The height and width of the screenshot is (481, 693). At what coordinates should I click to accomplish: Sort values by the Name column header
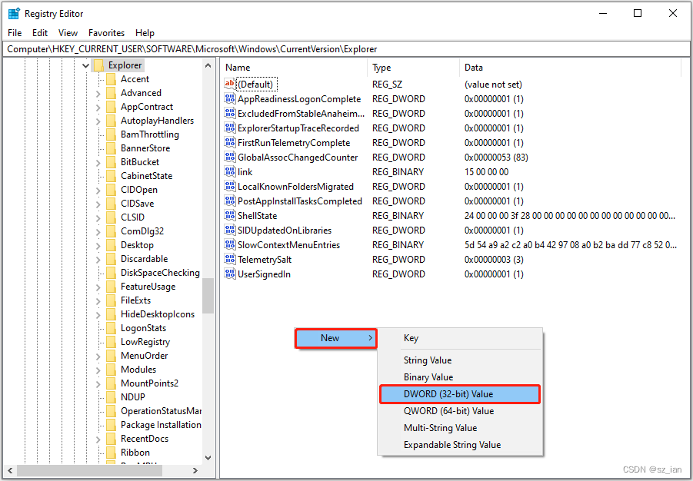pyautogui.click(x=294, y=68)
